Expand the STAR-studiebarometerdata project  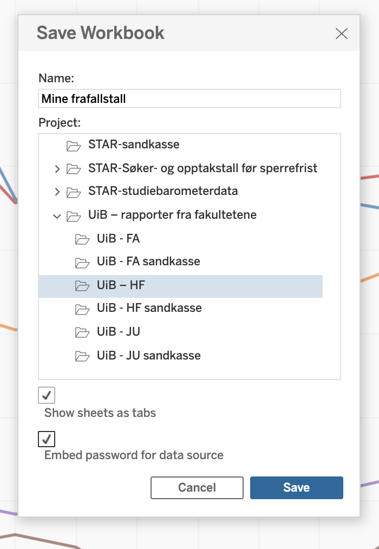[x=57, y=192]
